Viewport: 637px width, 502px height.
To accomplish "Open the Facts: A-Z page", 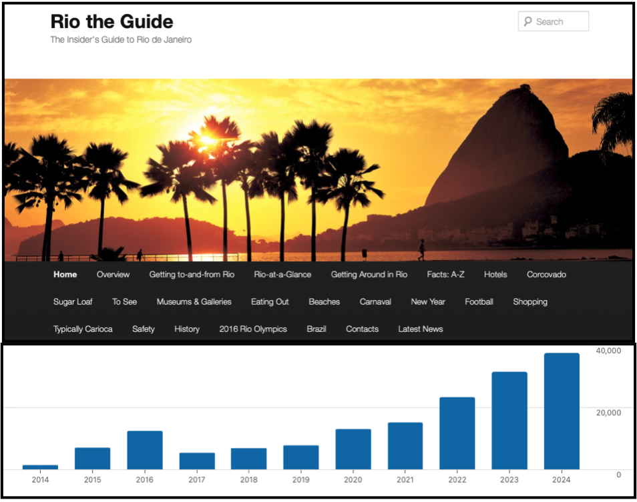I will point(445,275).
